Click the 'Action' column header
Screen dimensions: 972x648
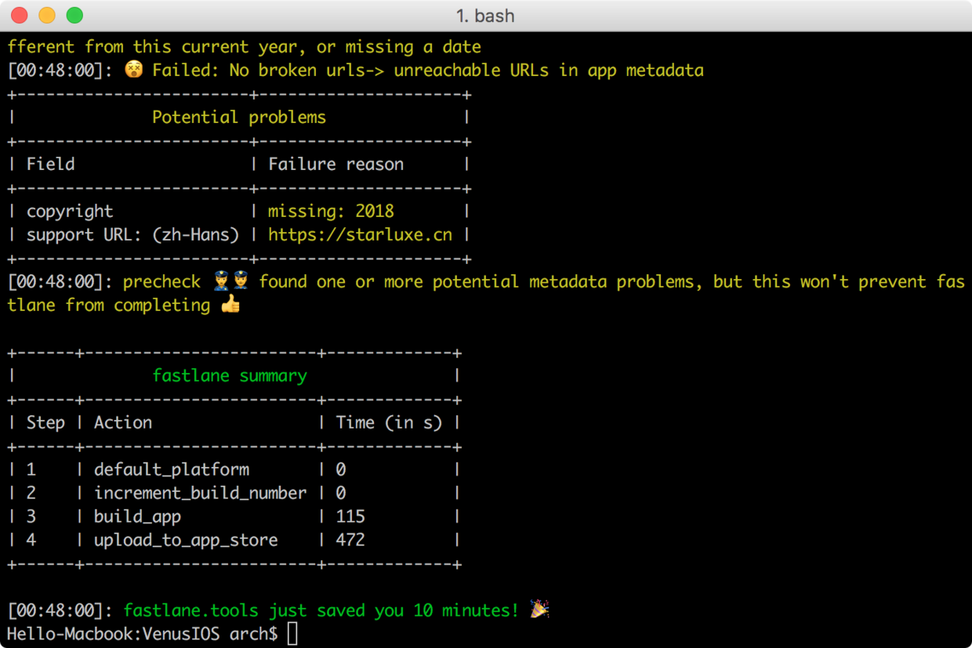tap(123, 422)
